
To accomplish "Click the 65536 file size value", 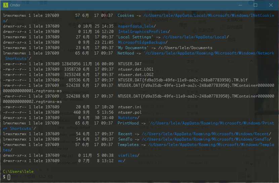I will coord(75,80).
